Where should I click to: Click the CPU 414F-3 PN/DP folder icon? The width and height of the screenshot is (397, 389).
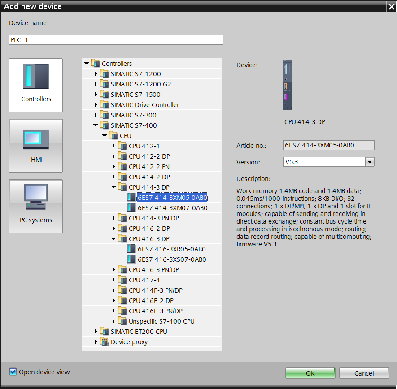click(x=122, y=290)
